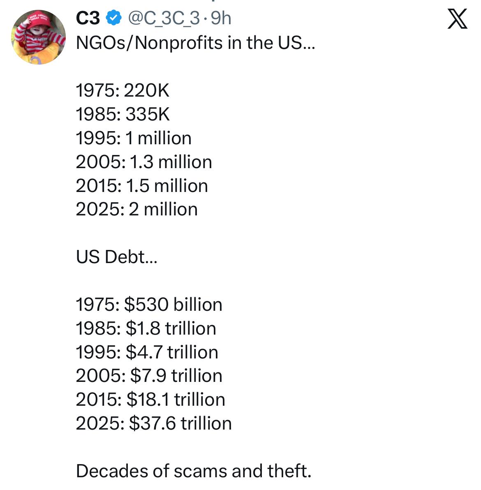
Task: Click the "2025: 2 million" line
Action: pos(136,210)
